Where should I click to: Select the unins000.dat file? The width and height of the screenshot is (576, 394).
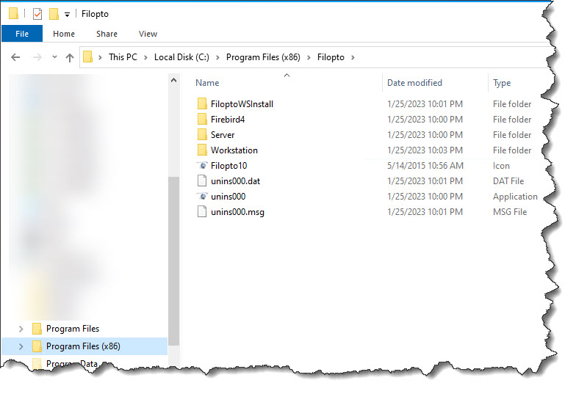coord(235,181)
